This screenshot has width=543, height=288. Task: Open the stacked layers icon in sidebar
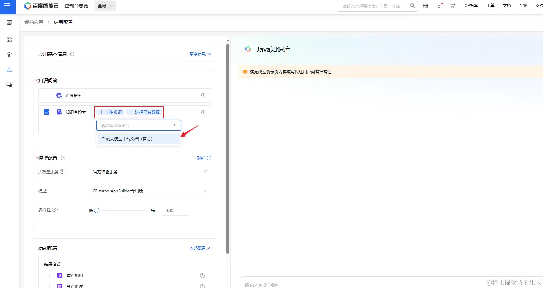(9, 55)
